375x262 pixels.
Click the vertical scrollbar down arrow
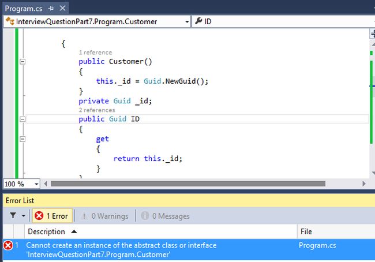(373, 173)
